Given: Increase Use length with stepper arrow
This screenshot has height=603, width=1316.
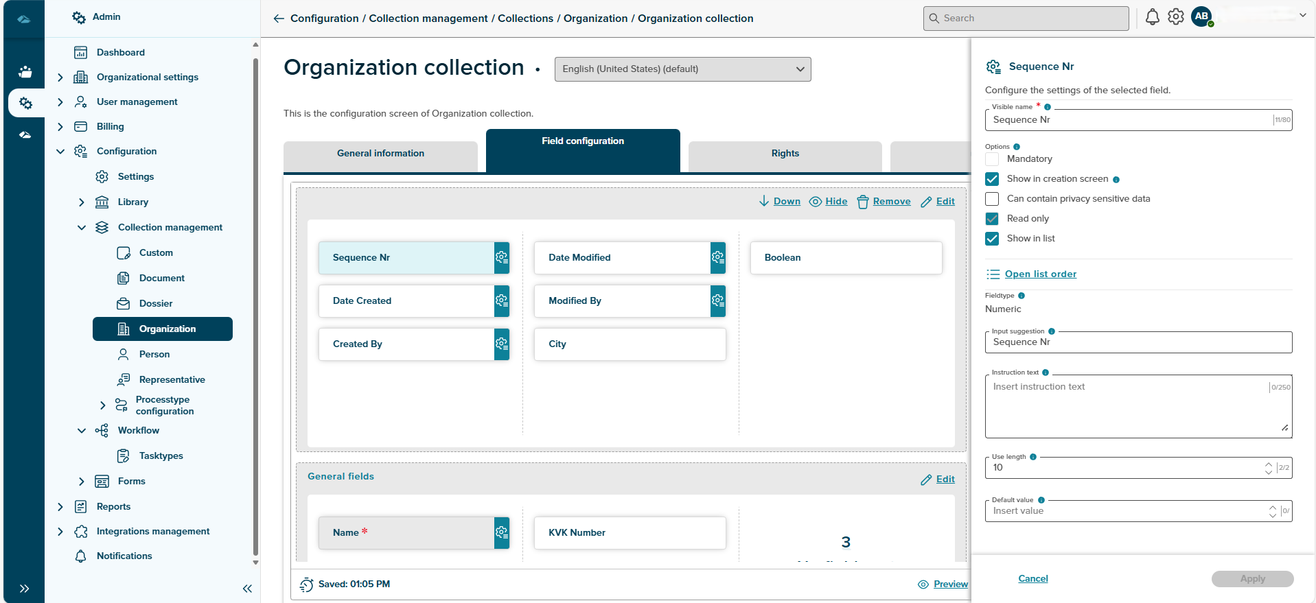Looking at the screenshot, I should click(x=1269, y=464).
